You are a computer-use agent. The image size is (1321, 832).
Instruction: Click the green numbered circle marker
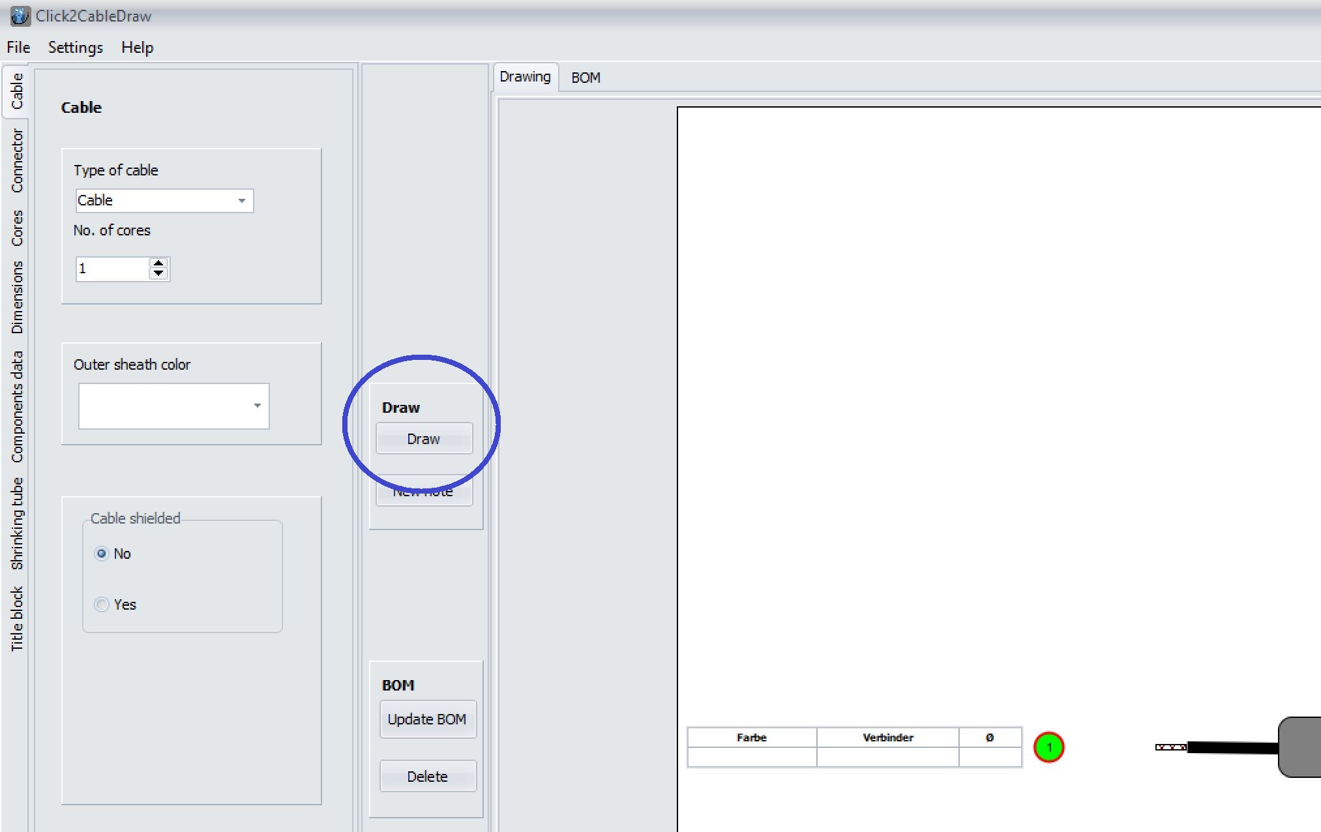(x=1048, y=747)
